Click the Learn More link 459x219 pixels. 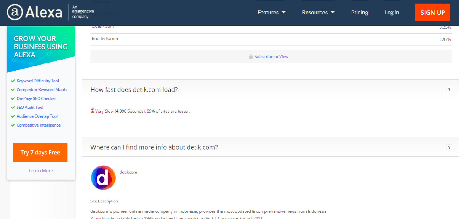[x=41, y=171]
